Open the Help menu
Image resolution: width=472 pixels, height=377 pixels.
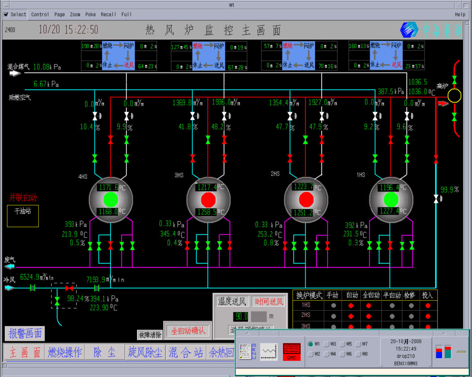[460, 14]
